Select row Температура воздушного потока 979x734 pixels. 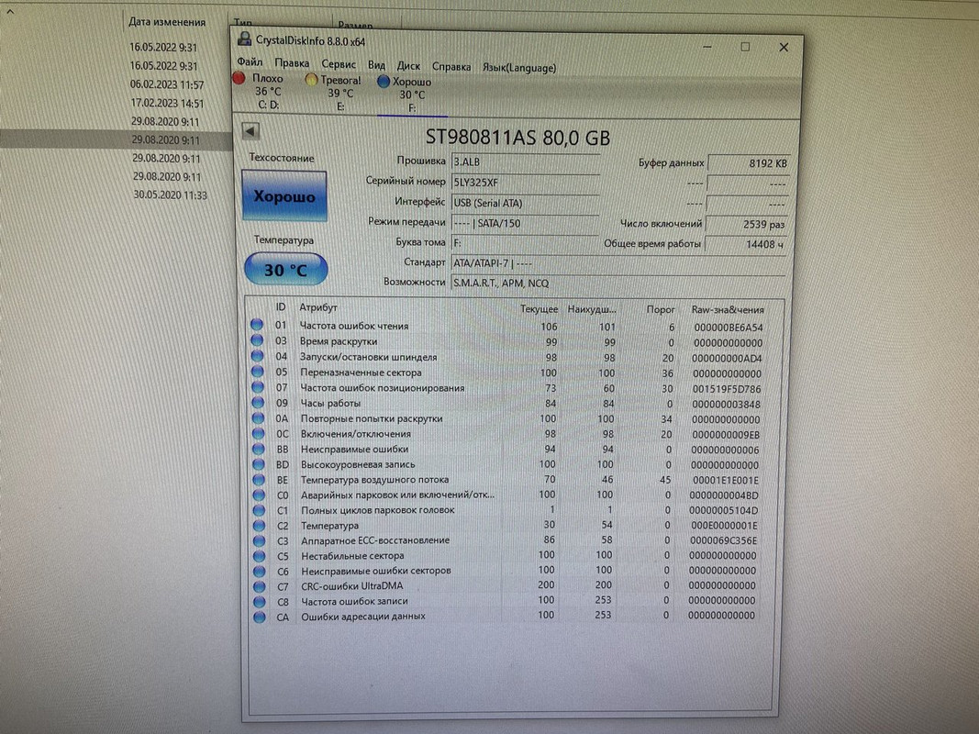coord(507,480)
